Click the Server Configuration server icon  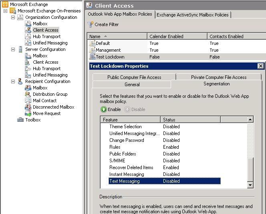pos(20,49)
